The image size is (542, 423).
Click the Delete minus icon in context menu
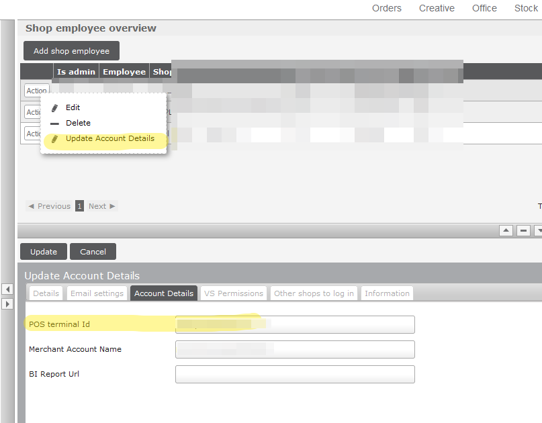tap(55, 124)
